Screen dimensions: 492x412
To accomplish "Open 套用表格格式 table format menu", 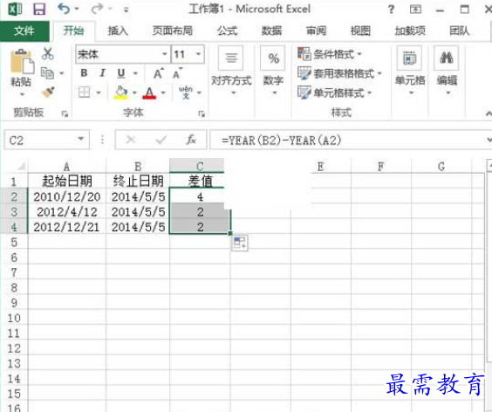I will (x=339, y=73).
